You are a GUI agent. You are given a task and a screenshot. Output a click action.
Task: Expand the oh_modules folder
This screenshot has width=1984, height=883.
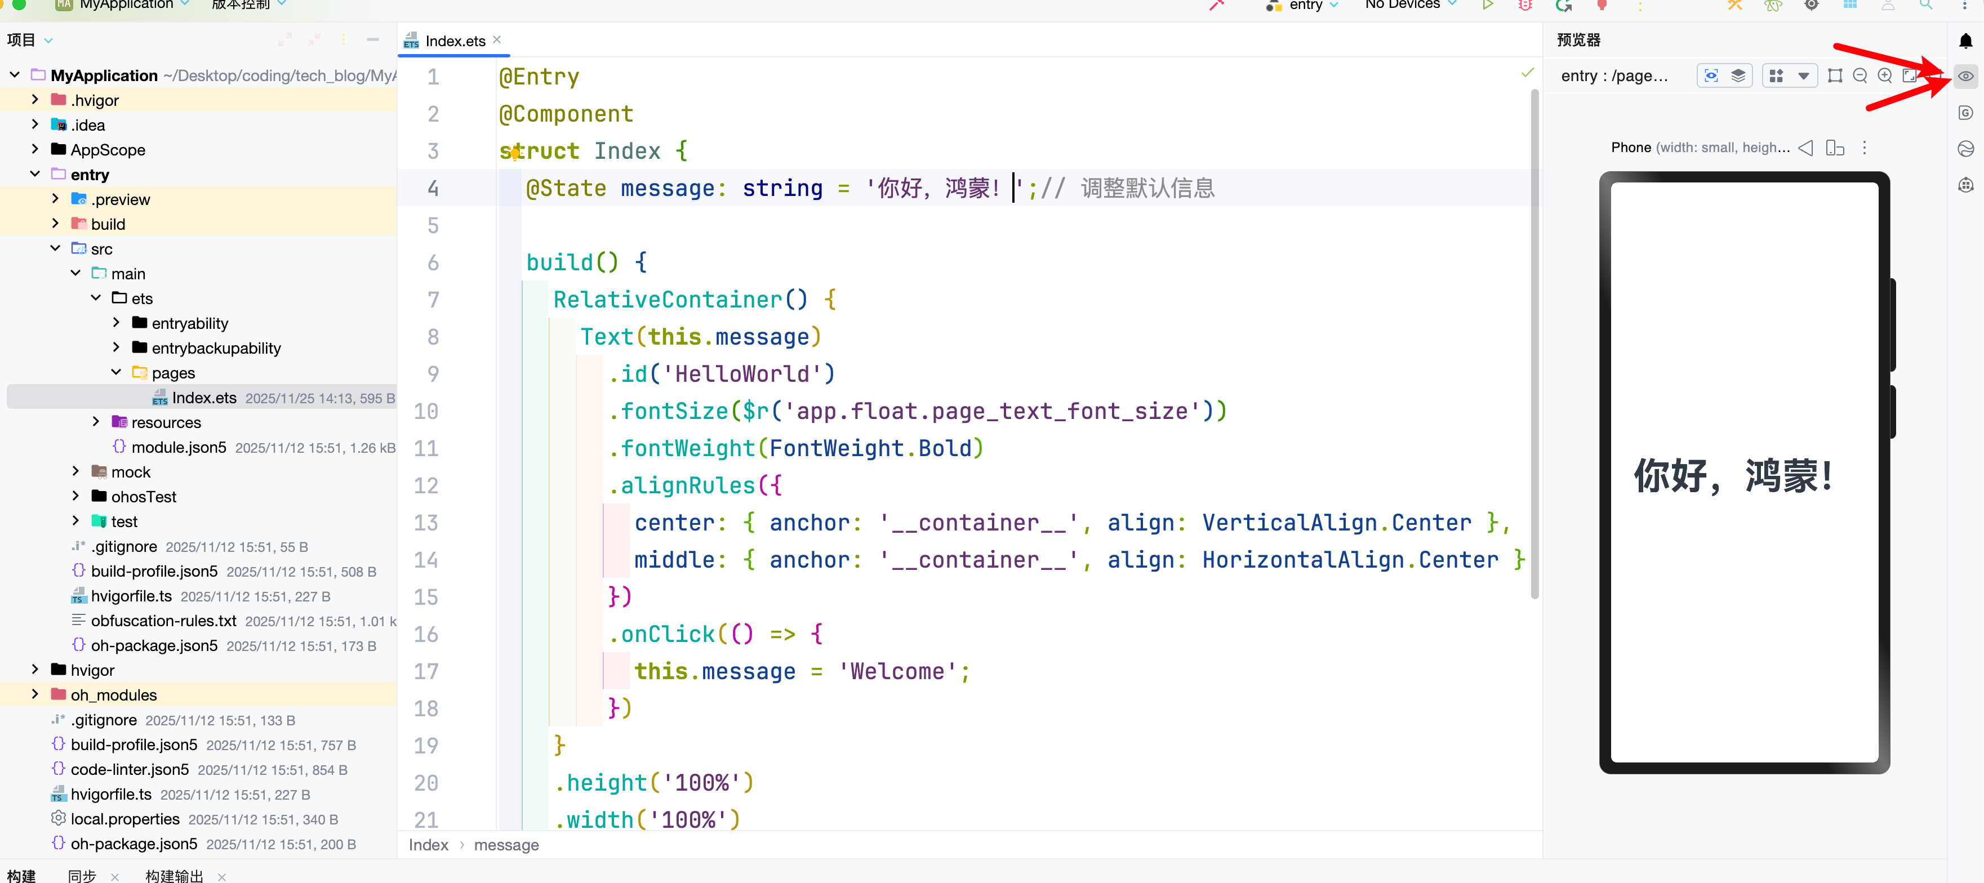tap(35, 694)
